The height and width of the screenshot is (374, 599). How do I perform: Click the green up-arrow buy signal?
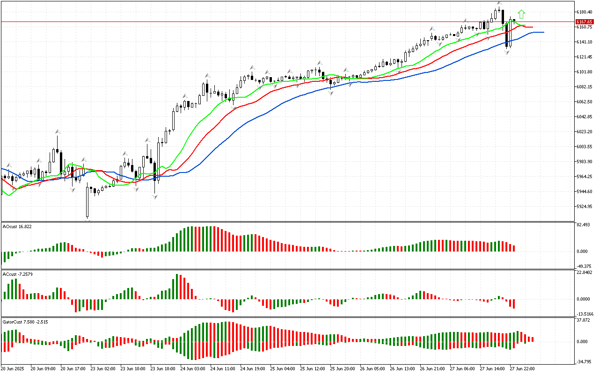(521, 14)
